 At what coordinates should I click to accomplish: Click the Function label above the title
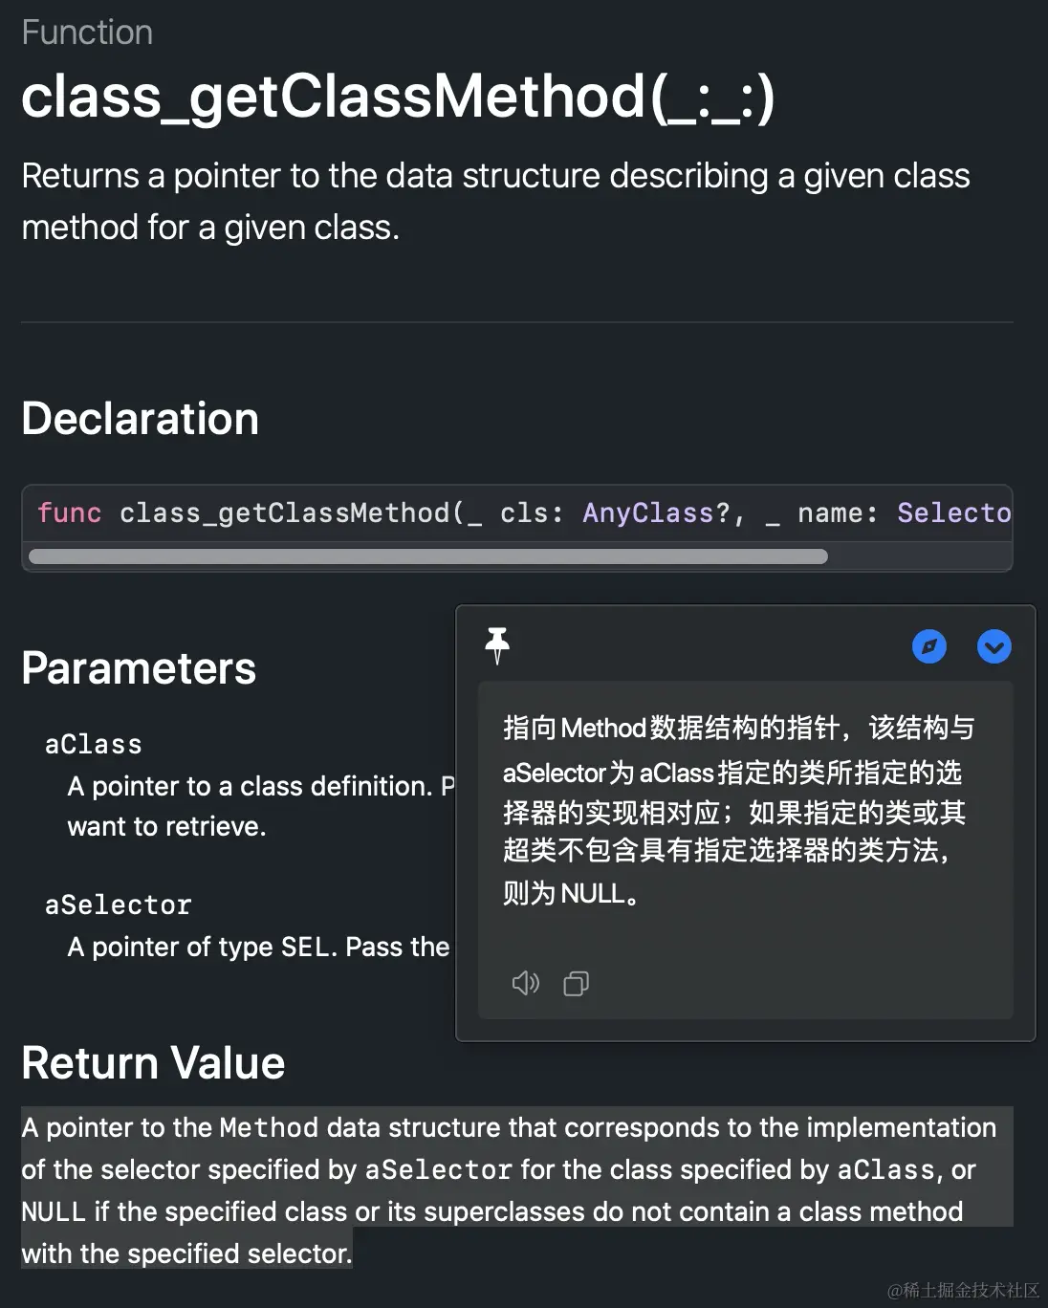[87, 33]
